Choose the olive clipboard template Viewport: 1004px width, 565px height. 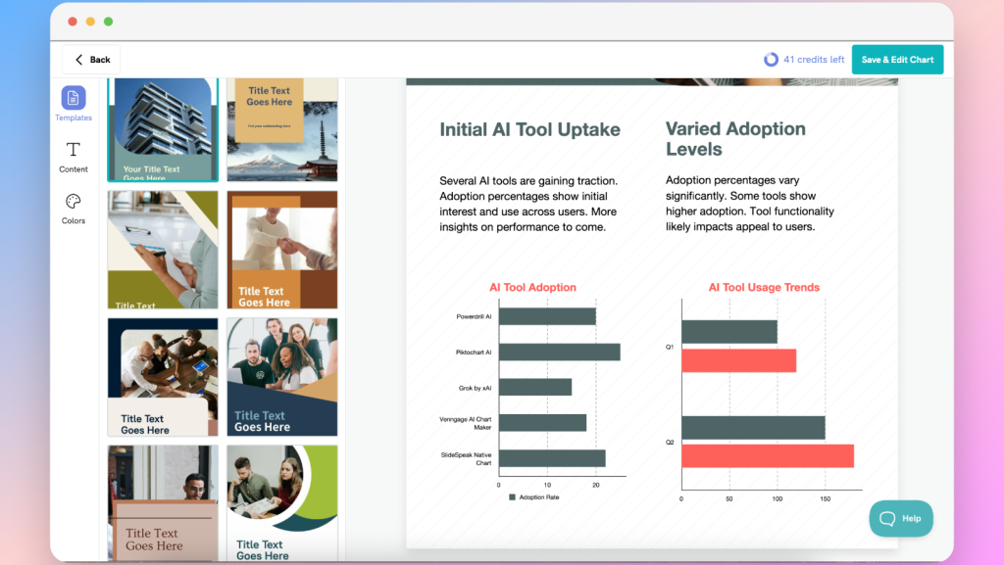(x=163, y=250)
